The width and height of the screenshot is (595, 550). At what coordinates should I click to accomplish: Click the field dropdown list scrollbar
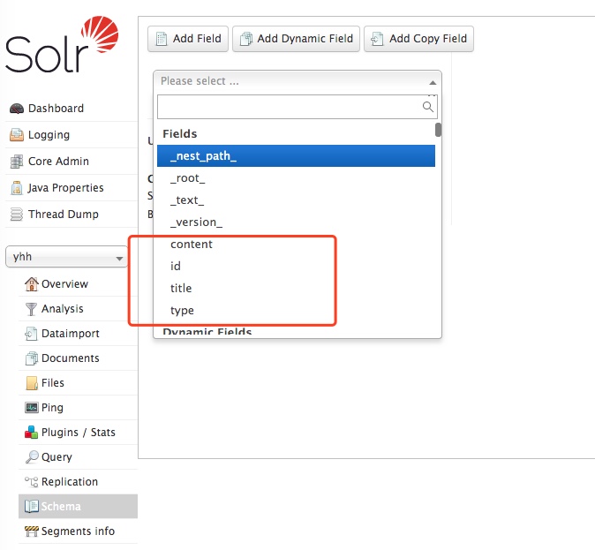tap(438, 130)
